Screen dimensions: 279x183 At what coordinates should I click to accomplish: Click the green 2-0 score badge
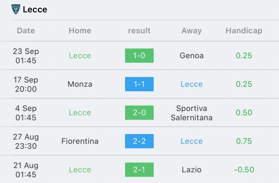139,113
